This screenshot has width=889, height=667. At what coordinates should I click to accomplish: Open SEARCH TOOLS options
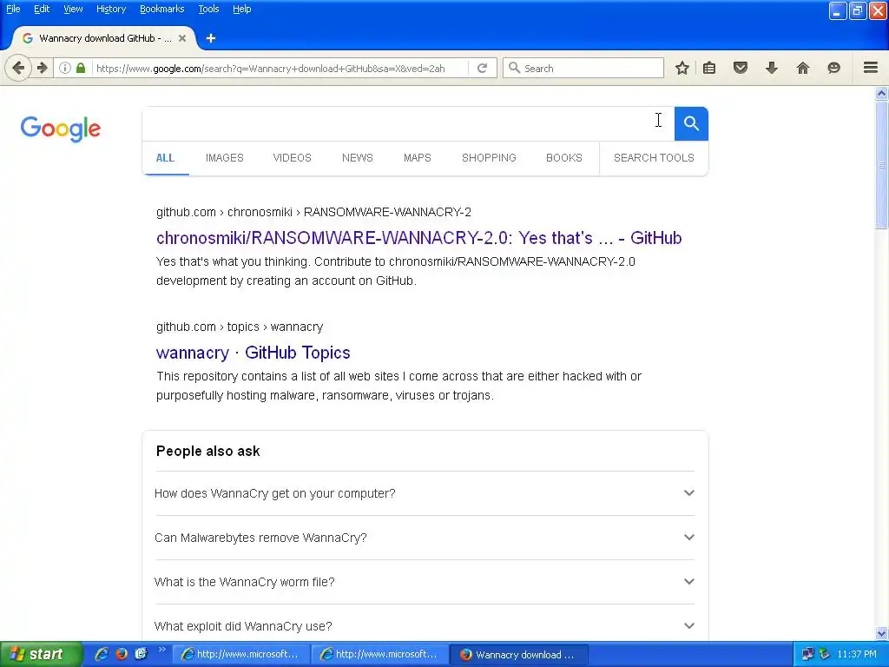[654, 158]
